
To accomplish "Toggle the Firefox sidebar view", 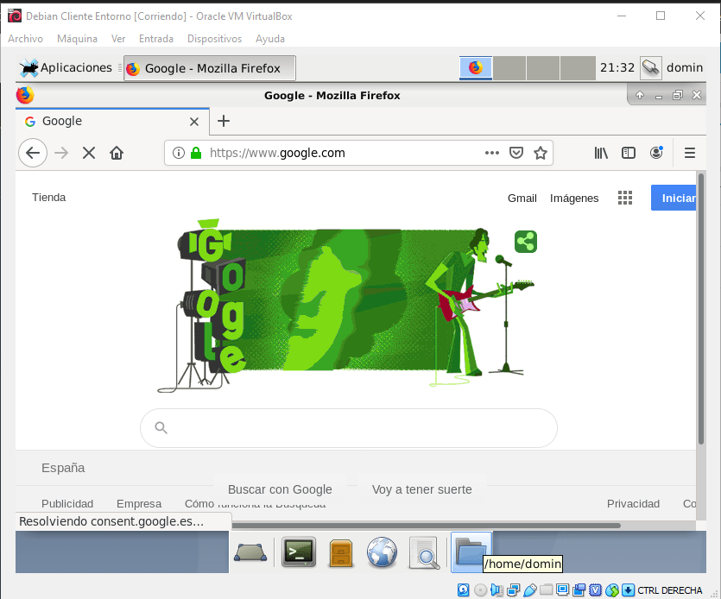I will (x=629, y=153).
